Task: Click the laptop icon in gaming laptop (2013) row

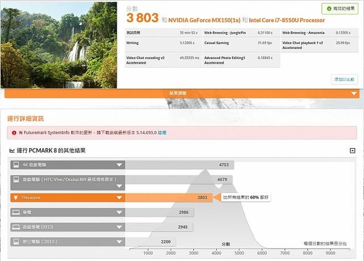Action: coord(16,227)
